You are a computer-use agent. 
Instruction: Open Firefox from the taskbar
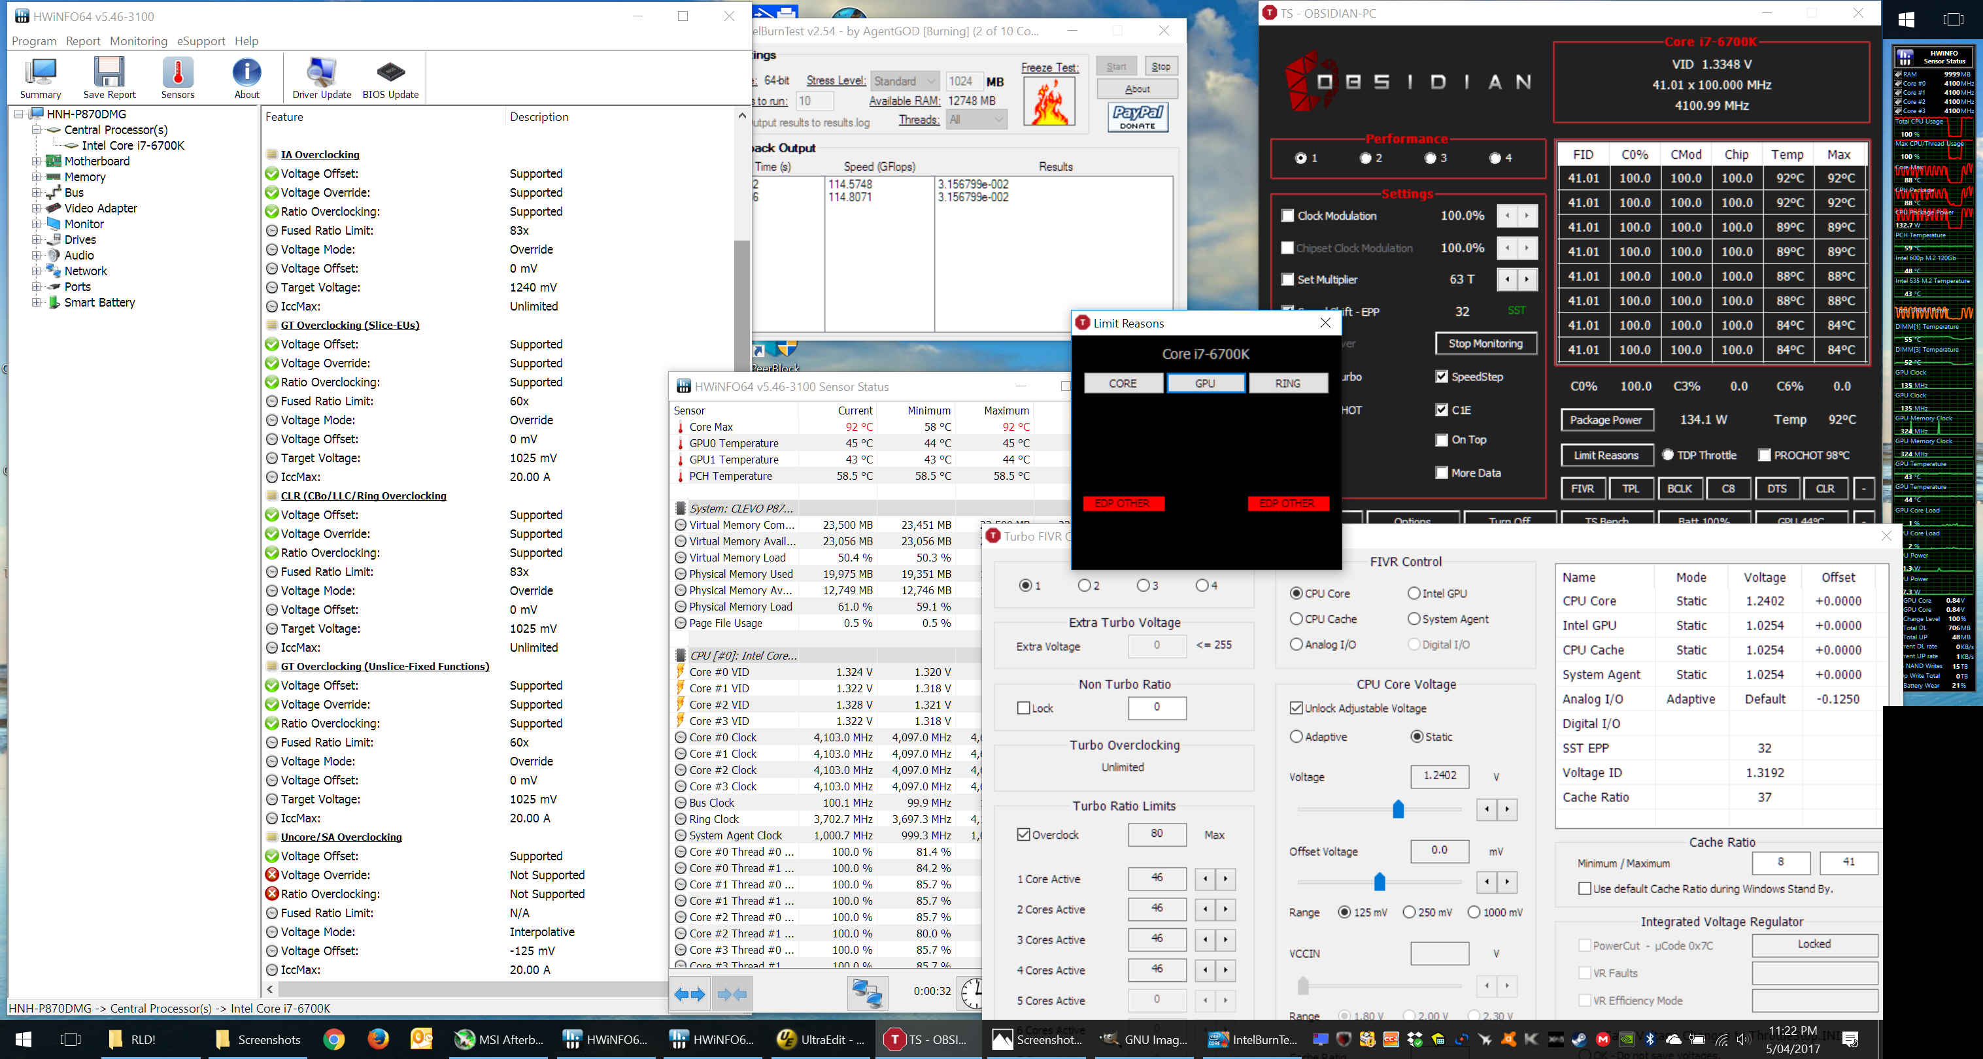pos(378,1040)
